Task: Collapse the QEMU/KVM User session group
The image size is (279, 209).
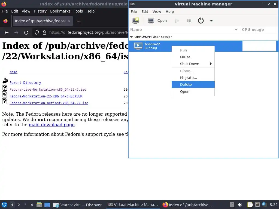Action: (132, 37)
